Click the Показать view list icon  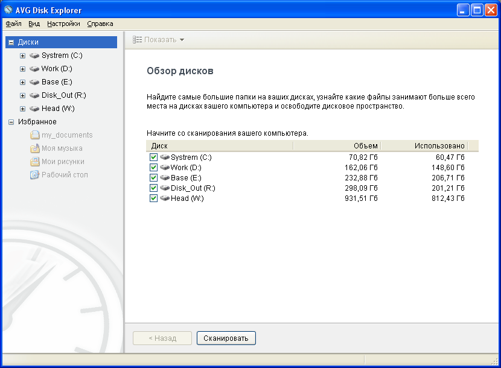coord(138,40)
